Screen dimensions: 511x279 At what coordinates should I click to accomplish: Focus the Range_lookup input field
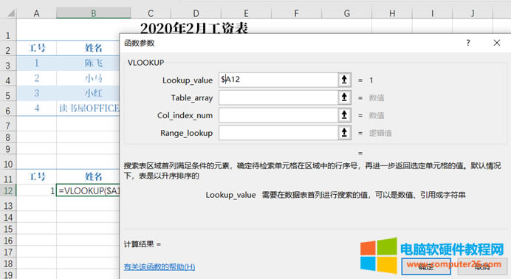[278, 133]
